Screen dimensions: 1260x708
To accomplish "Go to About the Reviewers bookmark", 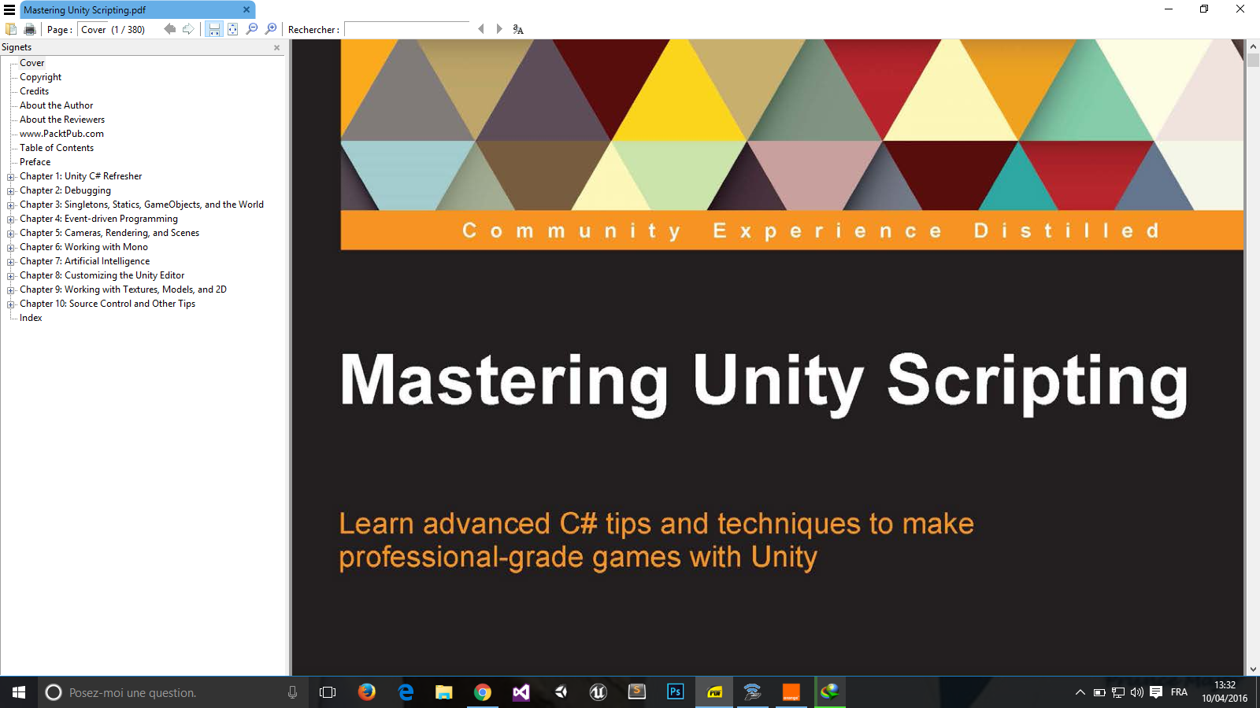I will (62, 120).
